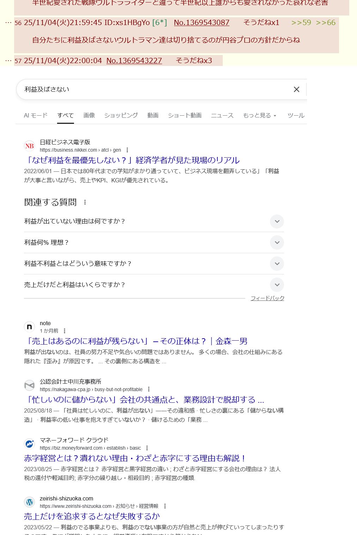Click the note site favicon
The image size is (357, 535).
pyautogui.click(x=30, y=327)
